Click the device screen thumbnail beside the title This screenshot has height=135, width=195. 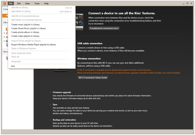[79, 22]
